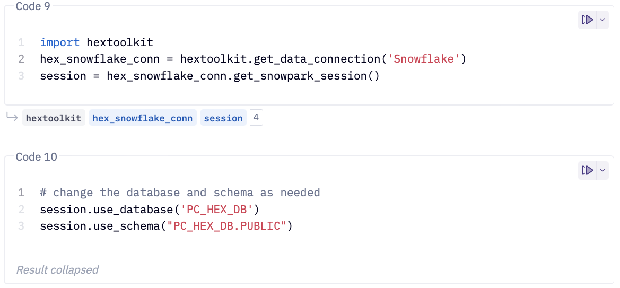
Task: Click the number 4 badge beside session
Action: pyautogui.click(x=256, y=118)
